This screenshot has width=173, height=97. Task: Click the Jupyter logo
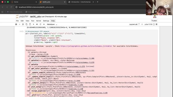coord(22,16)
